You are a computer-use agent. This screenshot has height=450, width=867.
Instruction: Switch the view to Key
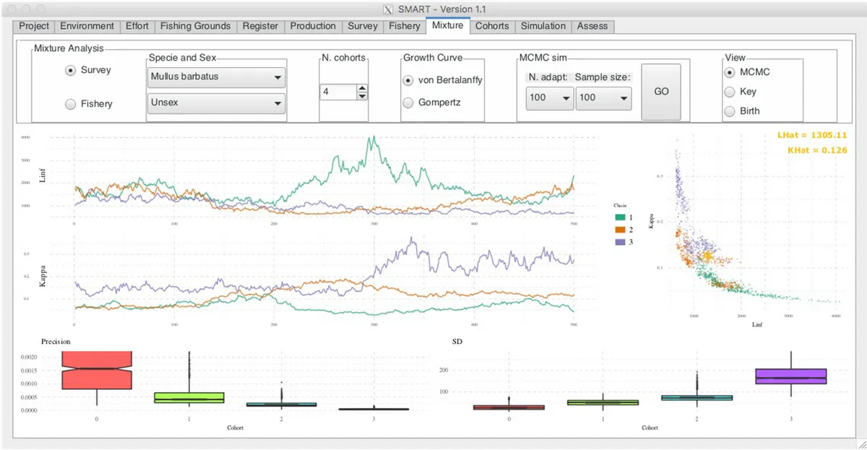click(730, 92)
